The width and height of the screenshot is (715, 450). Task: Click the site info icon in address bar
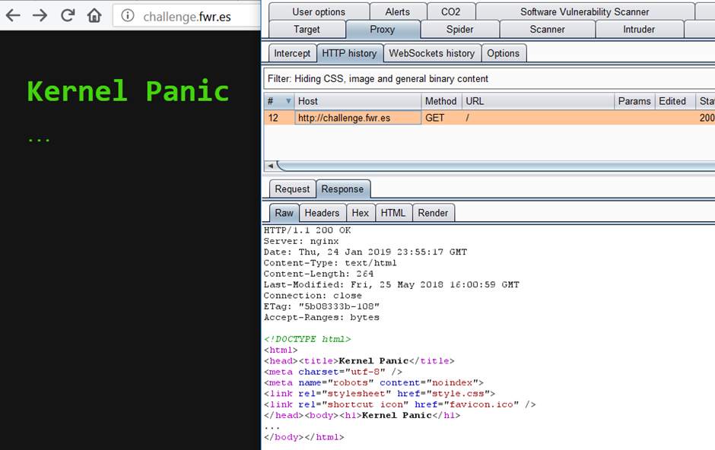[x=128, y=16]
